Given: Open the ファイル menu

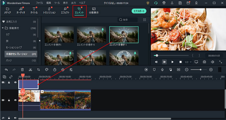Looking at the screenshot, I should (39, 3).
